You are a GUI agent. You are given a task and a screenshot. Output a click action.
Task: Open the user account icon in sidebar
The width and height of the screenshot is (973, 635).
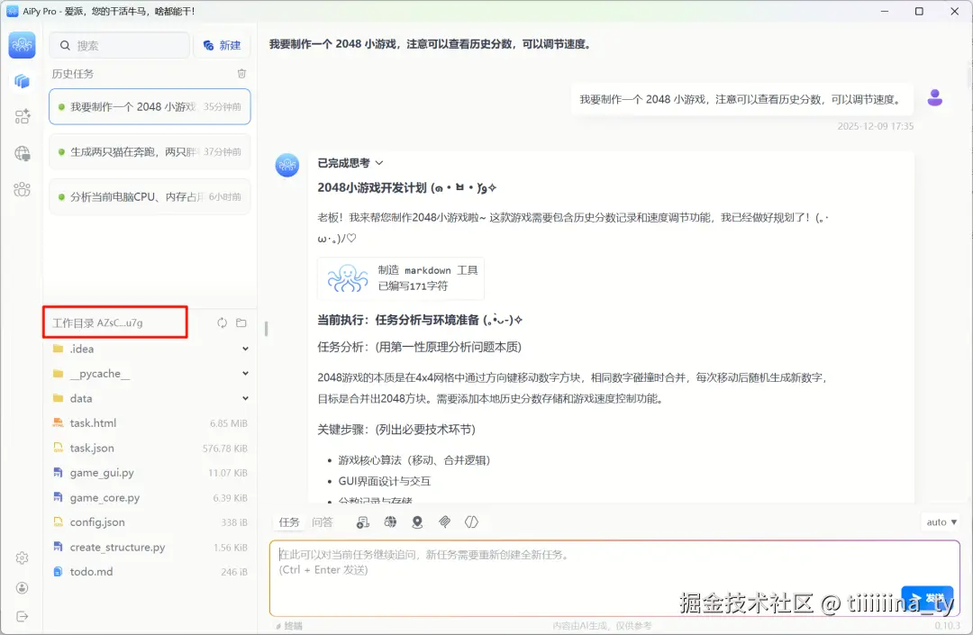[x=22, y=588]
